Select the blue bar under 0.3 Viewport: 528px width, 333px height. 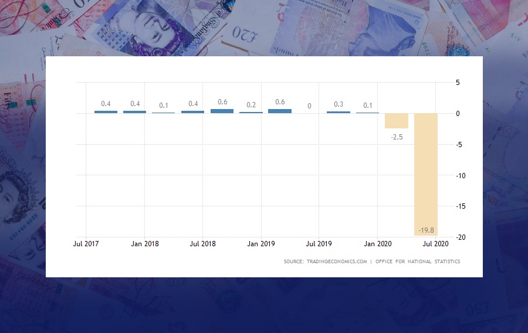[x=339, y=113]
